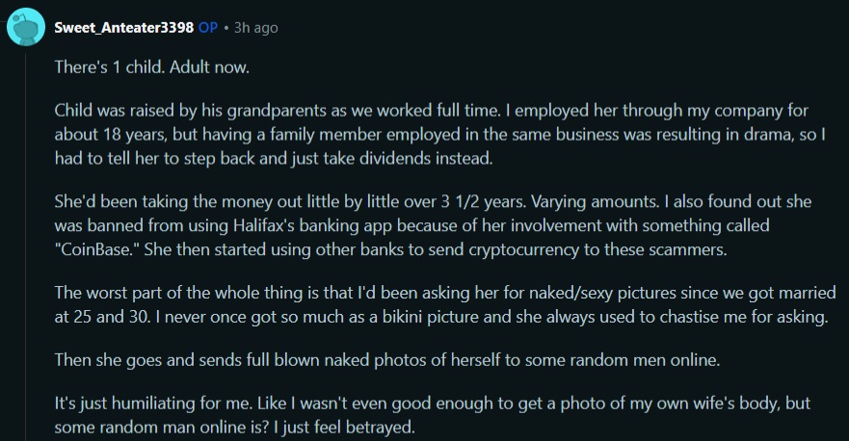The height and width of the screenshot is (441, 849).
Task: Open the 3h ago timestamp permalink
Action: click(255, 28)
